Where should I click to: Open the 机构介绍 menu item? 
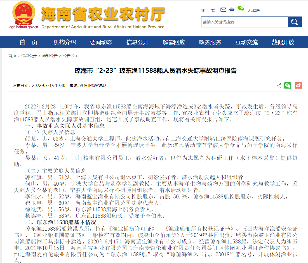pos(65,42)
